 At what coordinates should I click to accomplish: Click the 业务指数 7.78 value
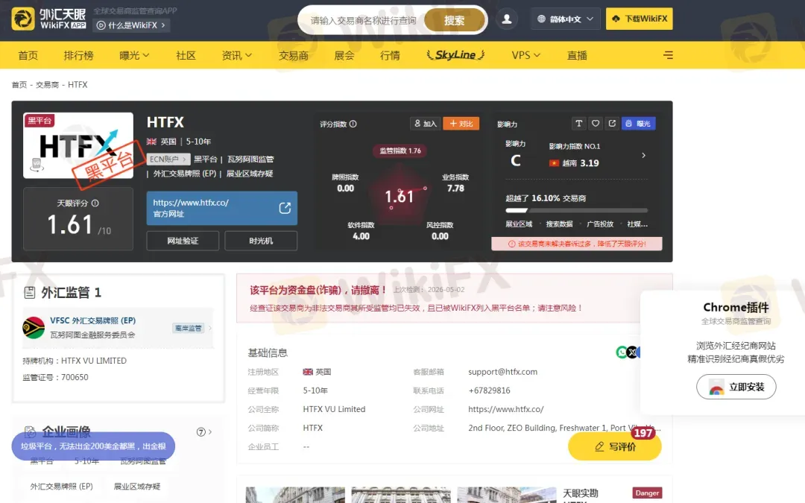pyautogui.click(x=455, y=189)
